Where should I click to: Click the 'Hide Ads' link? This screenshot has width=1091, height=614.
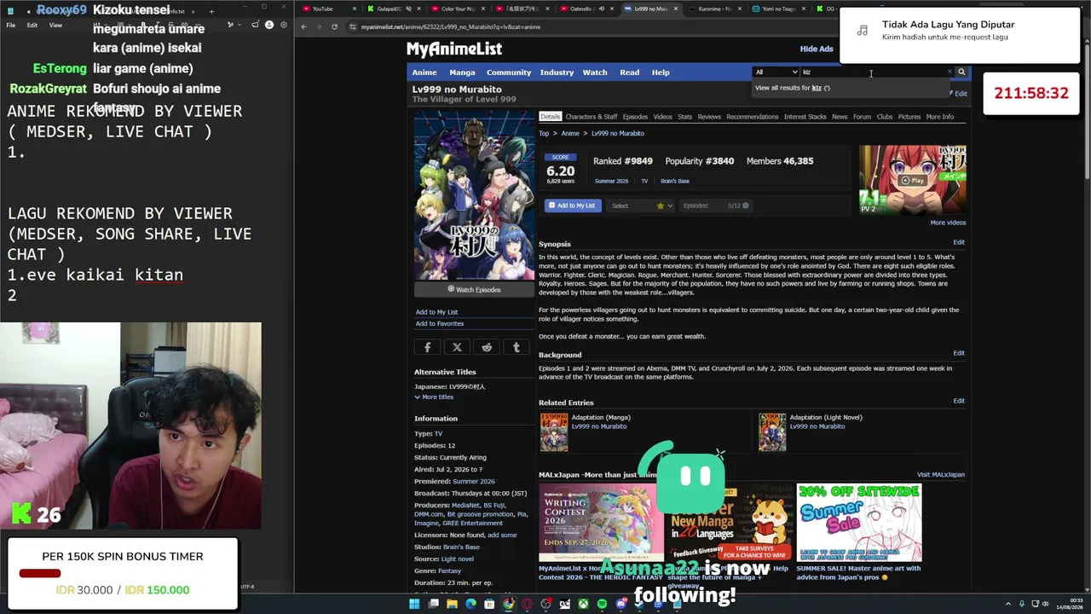tap(817, 49)
